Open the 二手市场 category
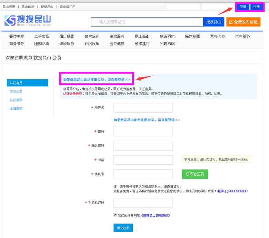This screenshot has height=238, width=269. click(x=42, y=36)
